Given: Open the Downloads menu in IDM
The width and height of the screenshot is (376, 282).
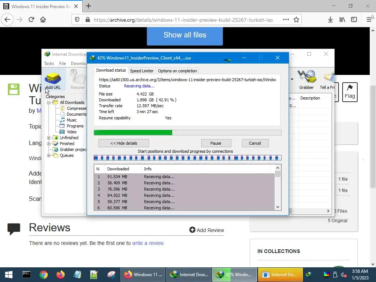Looking at the screenshot, I should [x=79, y=63].
